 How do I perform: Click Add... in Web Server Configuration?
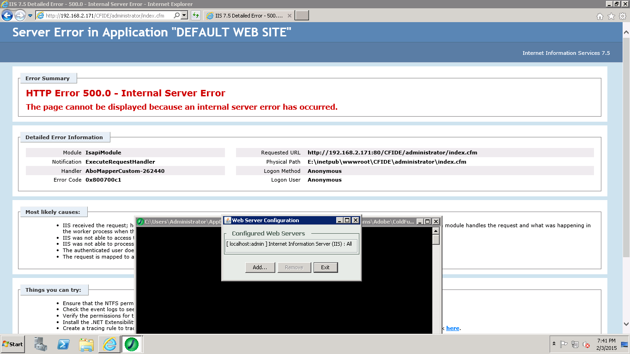click(x=260, y=267)
